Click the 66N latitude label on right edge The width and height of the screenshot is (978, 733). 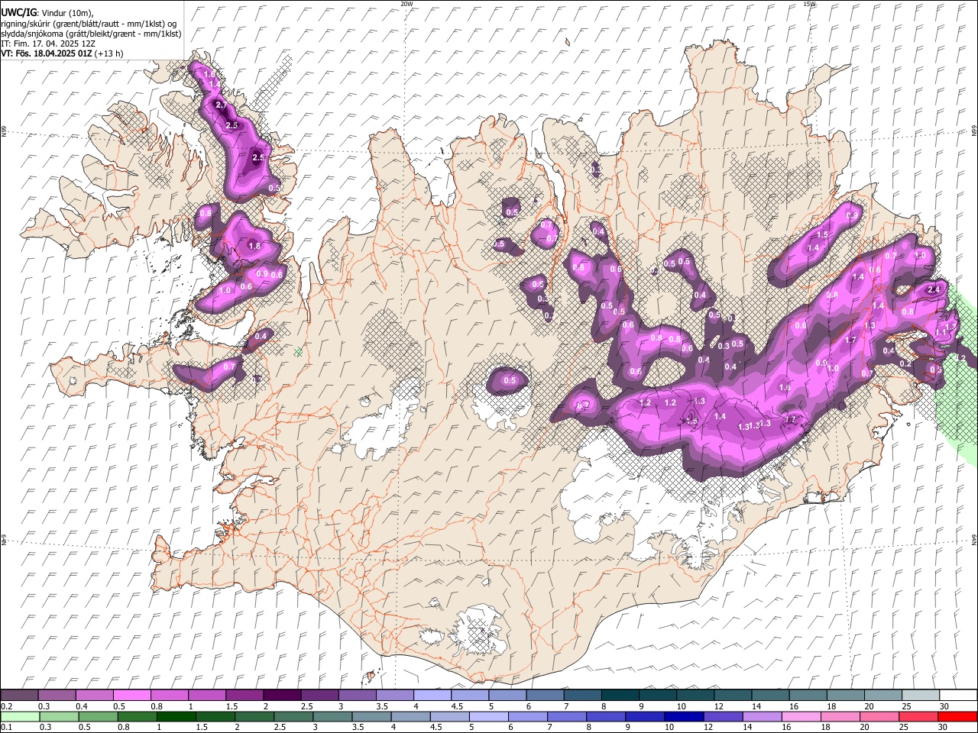(x=974, y=131)
